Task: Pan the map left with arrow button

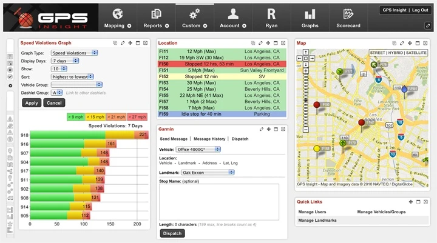Action: [299, 58]
